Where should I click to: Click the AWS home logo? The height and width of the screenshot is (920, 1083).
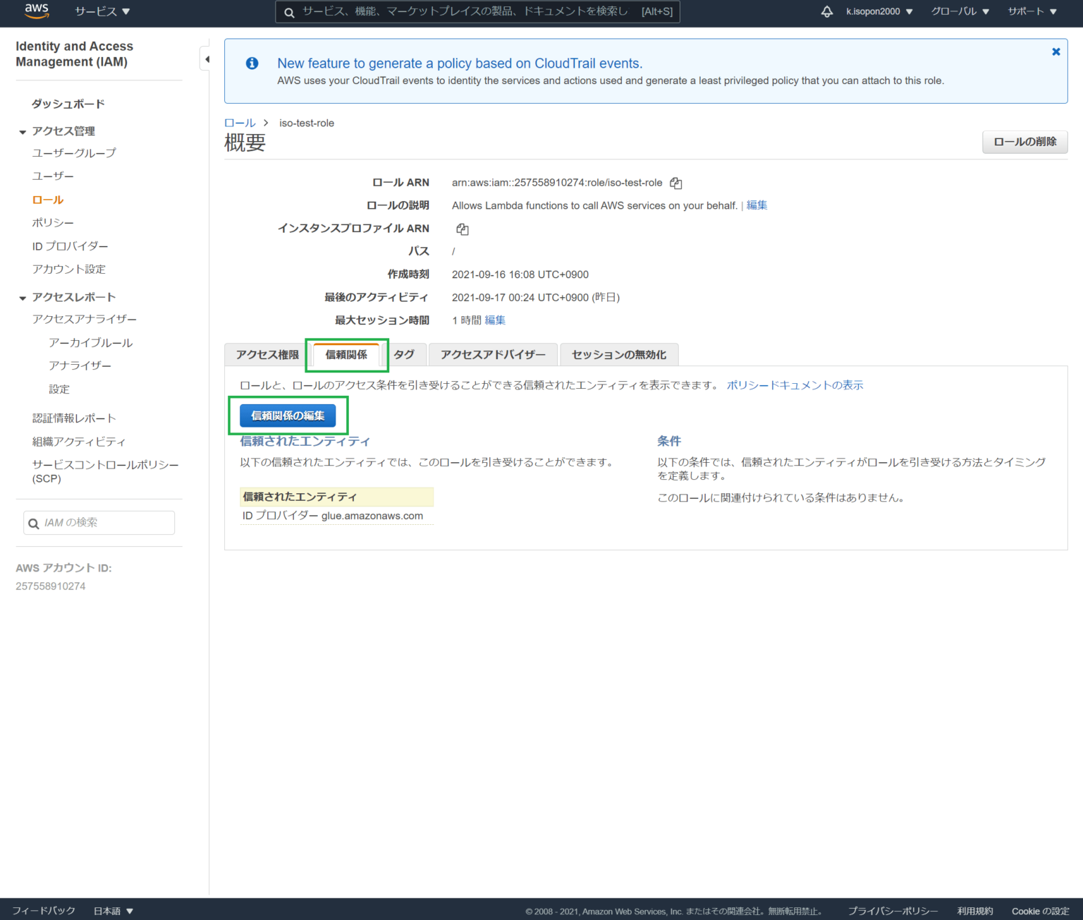point(35,11)
